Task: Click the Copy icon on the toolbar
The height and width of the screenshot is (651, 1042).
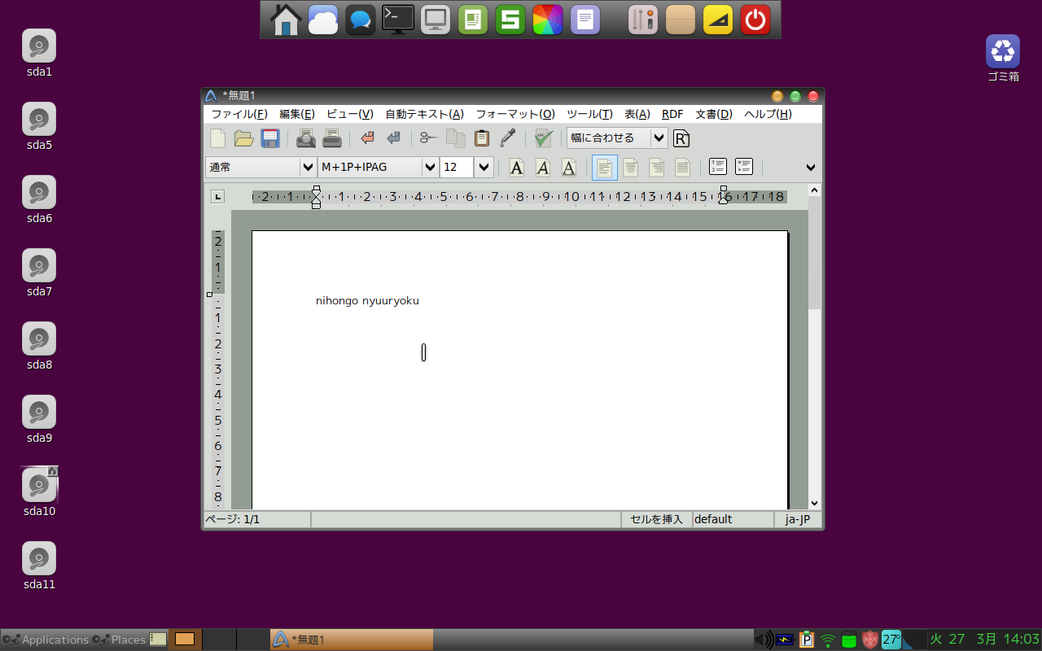Action: pyautogui.click(x=455, y=138)
